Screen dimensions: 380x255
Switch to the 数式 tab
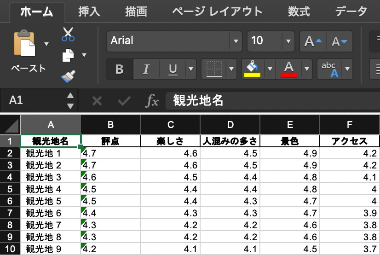click(299, 12)
